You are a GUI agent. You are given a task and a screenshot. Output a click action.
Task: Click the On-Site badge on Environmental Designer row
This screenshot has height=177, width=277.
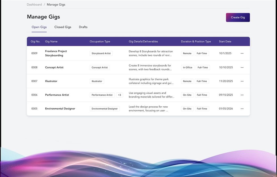coord(187,109)
